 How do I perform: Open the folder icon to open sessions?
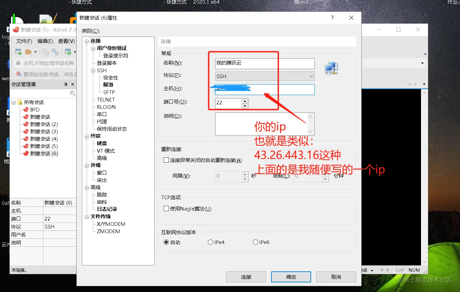pyautogui.click(x=28, y=52)
